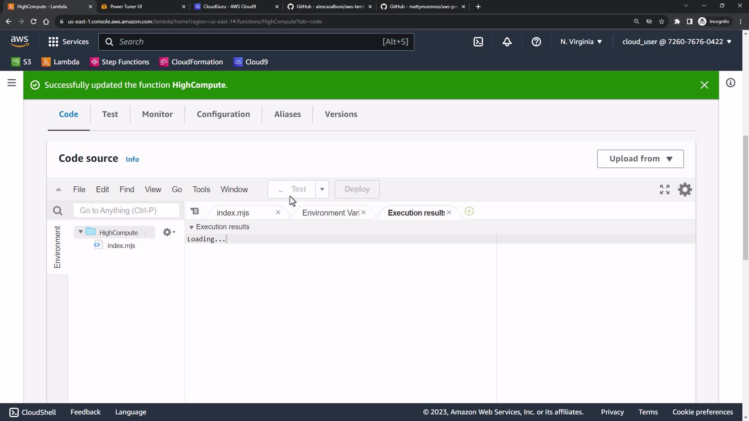Open the notifications bell
Image resolution: width=749 pixels, height=421 pixels.
[x=507, y=42]
